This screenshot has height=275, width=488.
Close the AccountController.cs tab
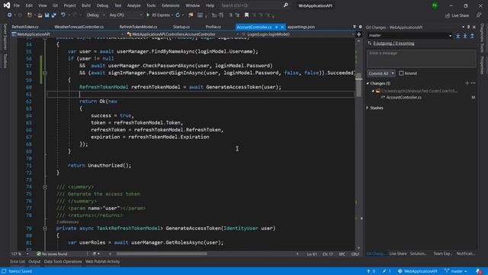click(x=282, y=27)
